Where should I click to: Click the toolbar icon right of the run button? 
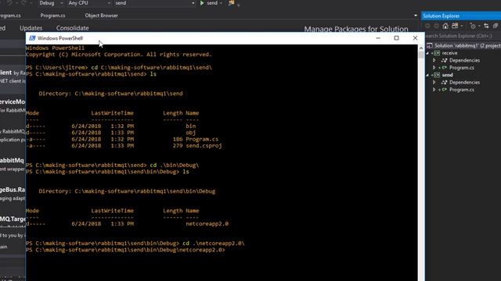(231, 3)
